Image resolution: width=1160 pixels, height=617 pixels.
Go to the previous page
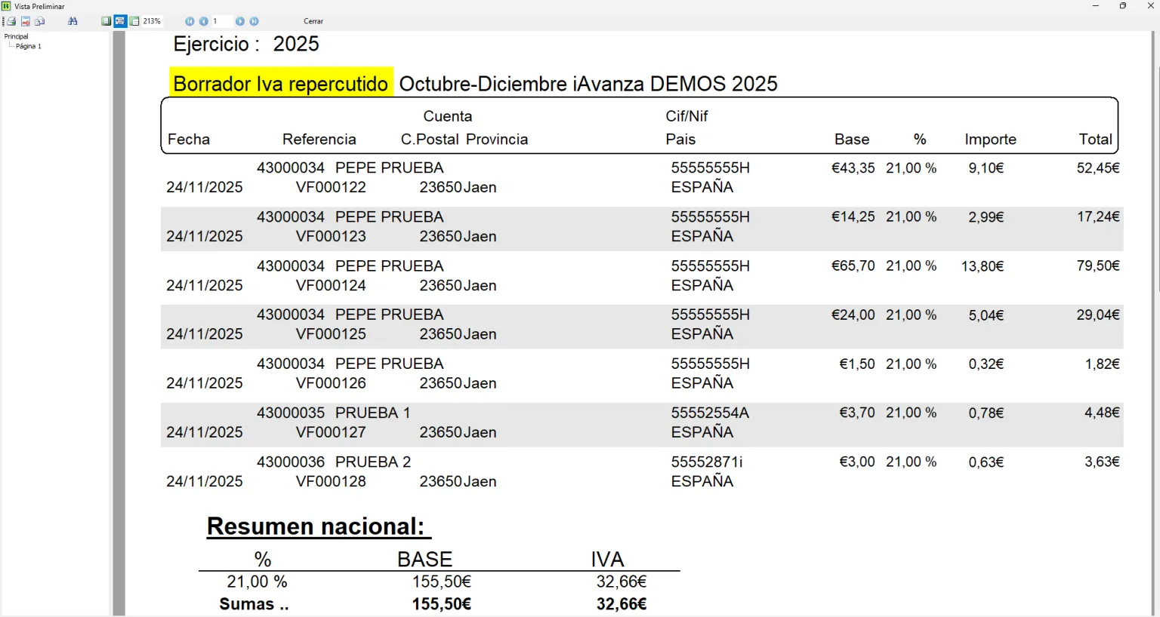click(x=204, y=21)
